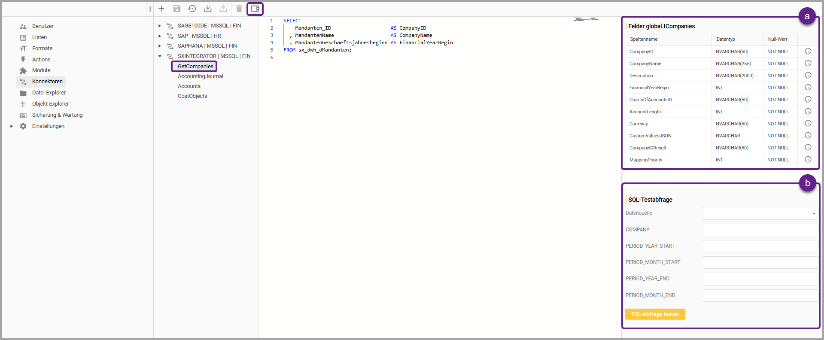Select AccountingJournal query in tree
The width and height of the screenshot is (824, 340).
200,76
